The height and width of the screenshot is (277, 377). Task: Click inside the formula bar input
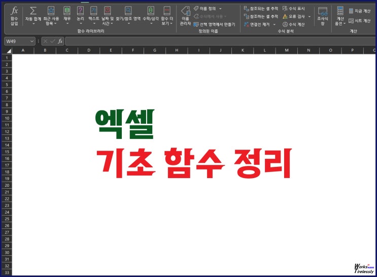(220, 42)
